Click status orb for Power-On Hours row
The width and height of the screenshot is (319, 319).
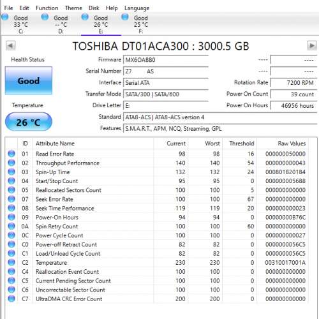pyautogui.click(x=11, y=217)
